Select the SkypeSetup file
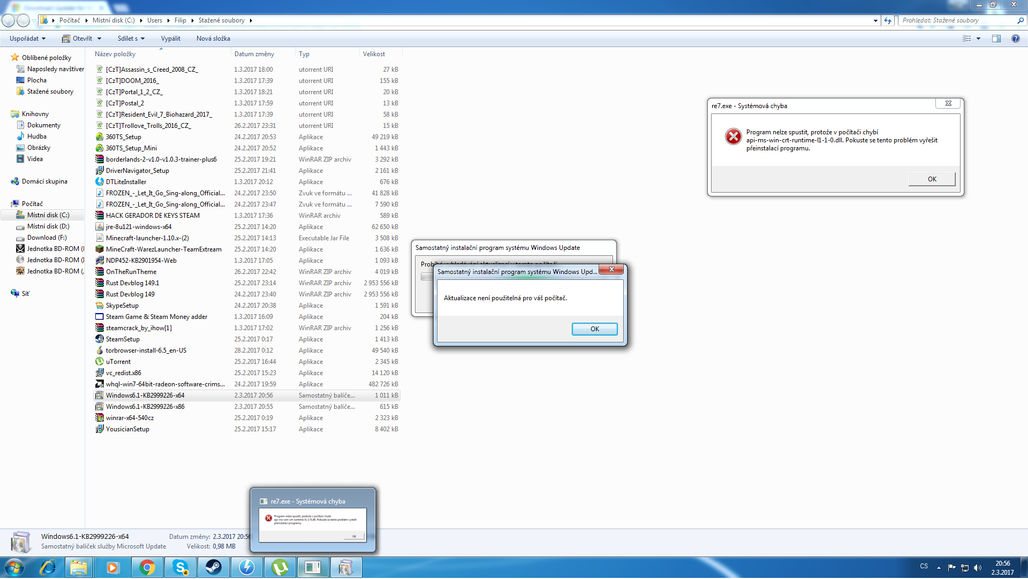Screen dimensions: 1028x579 pyautogui.click(x=122, y=306)
